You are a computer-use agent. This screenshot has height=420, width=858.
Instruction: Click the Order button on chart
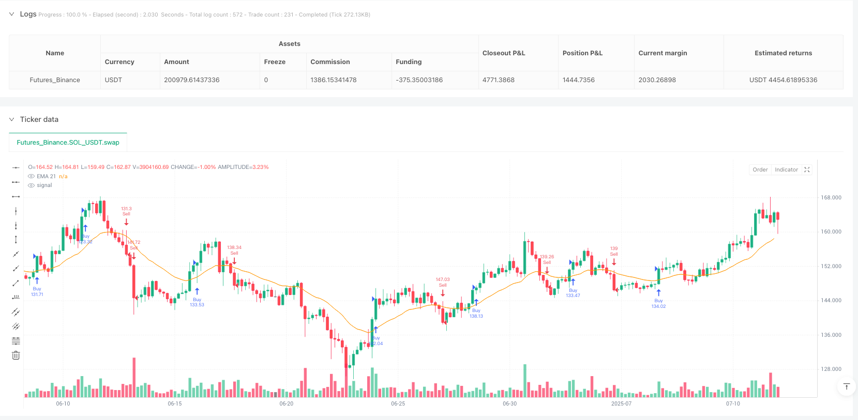click(760, 170)
